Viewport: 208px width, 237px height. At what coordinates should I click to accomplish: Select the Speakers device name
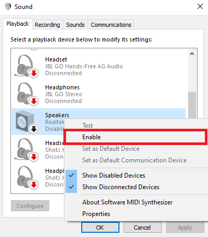pyautogui.click(x=57, y=115)
